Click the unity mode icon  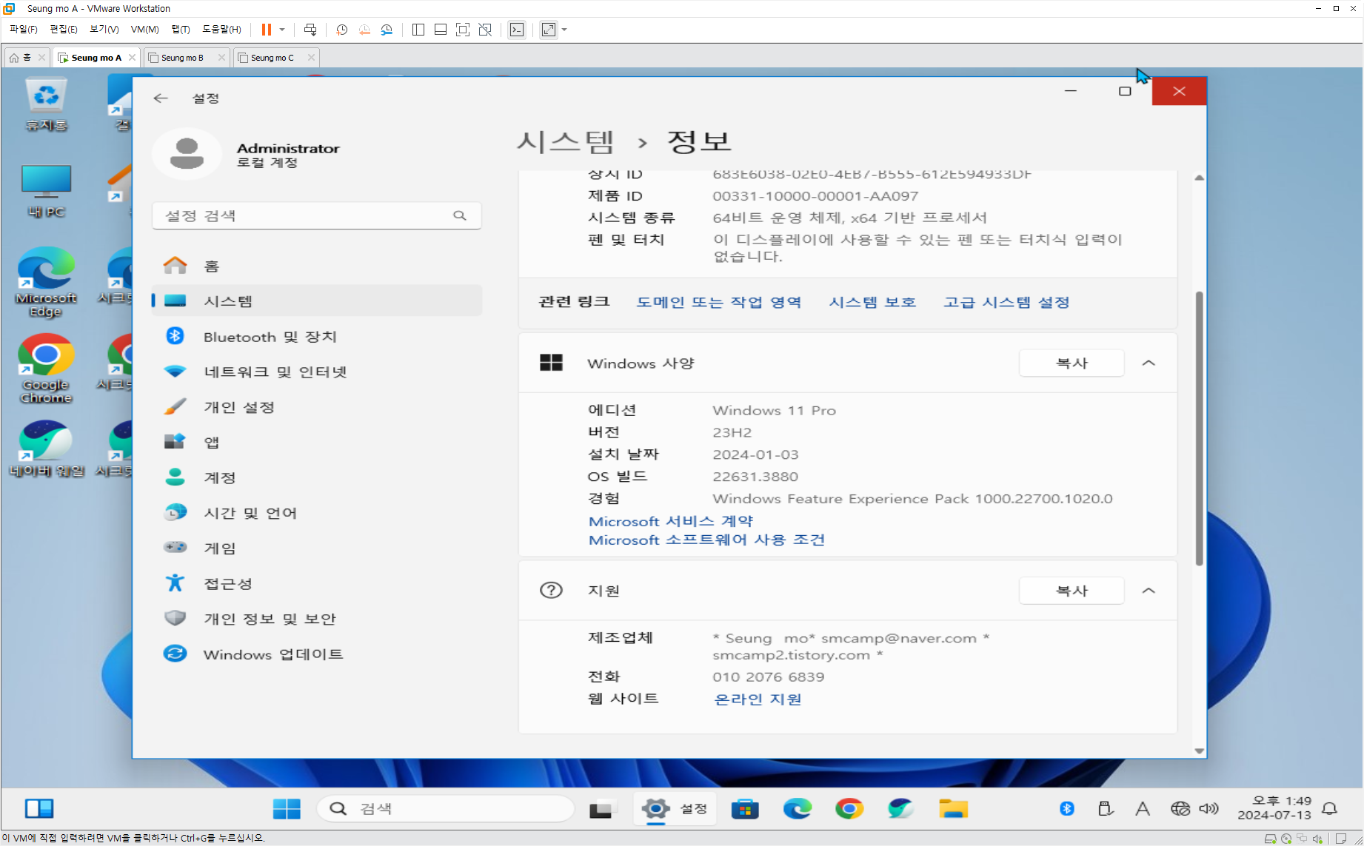point(485,30)
